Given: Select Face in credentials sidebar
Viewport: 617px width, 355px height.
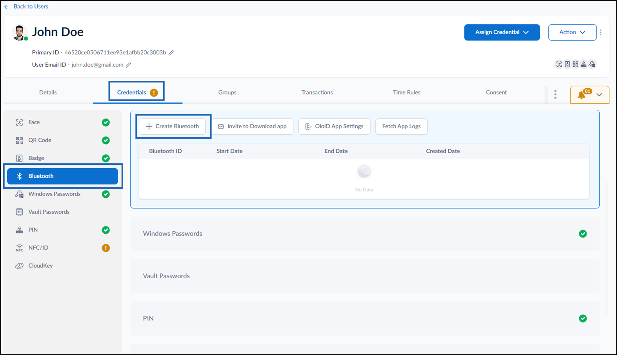Looking at the screenshot, I should click(x=63, y=122).
